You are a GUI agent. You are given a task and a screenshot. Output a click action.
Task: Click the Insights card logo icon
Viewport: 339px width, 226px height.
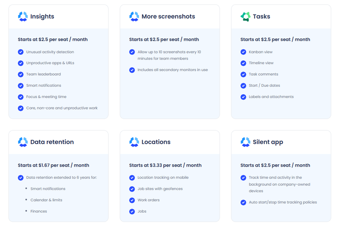(x=23, y=17)
